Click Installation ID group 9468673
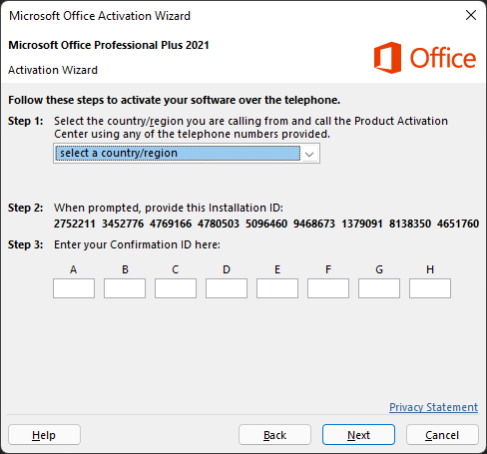This screenshot has height=454, width=487. point(314,224)
